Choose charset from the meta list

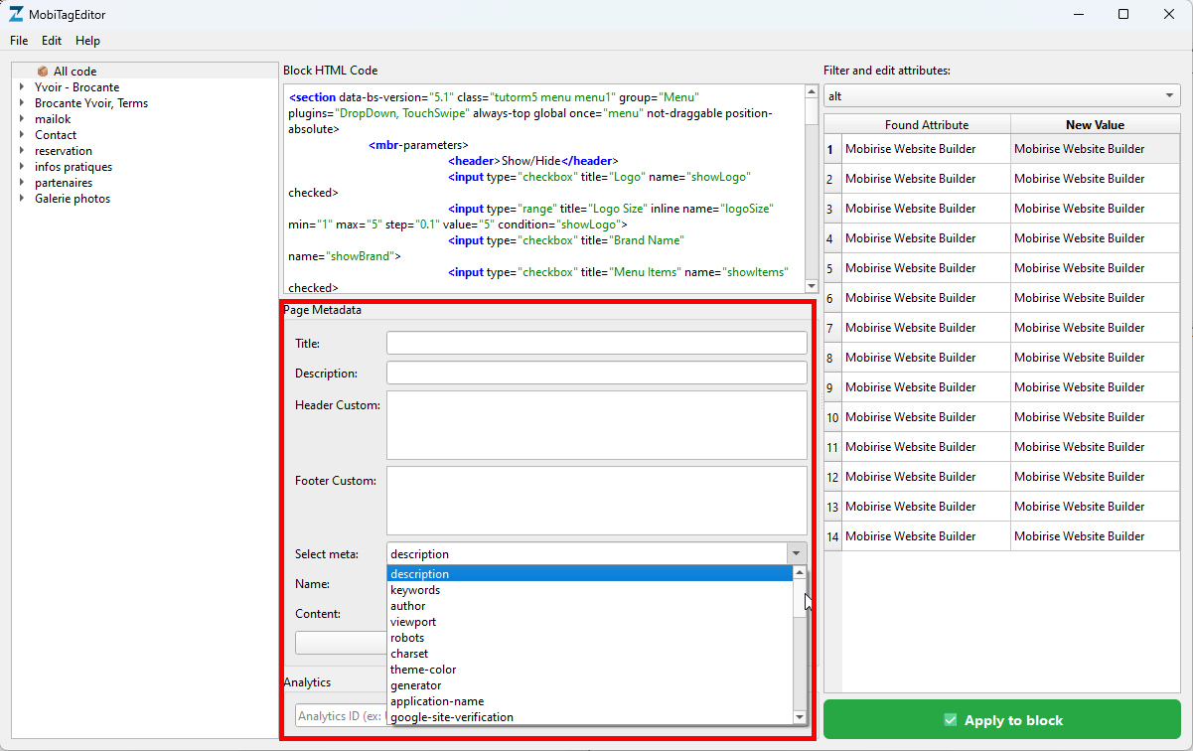pos(590,654)
